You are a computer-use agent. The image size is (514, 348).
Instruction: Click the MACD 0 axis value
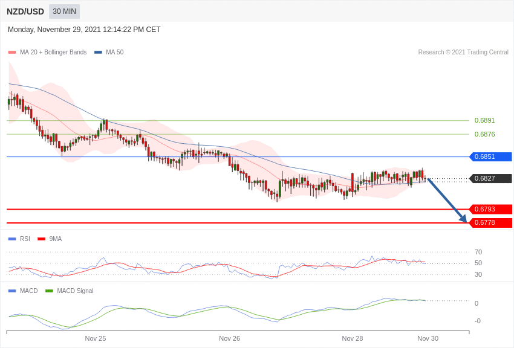477,303
